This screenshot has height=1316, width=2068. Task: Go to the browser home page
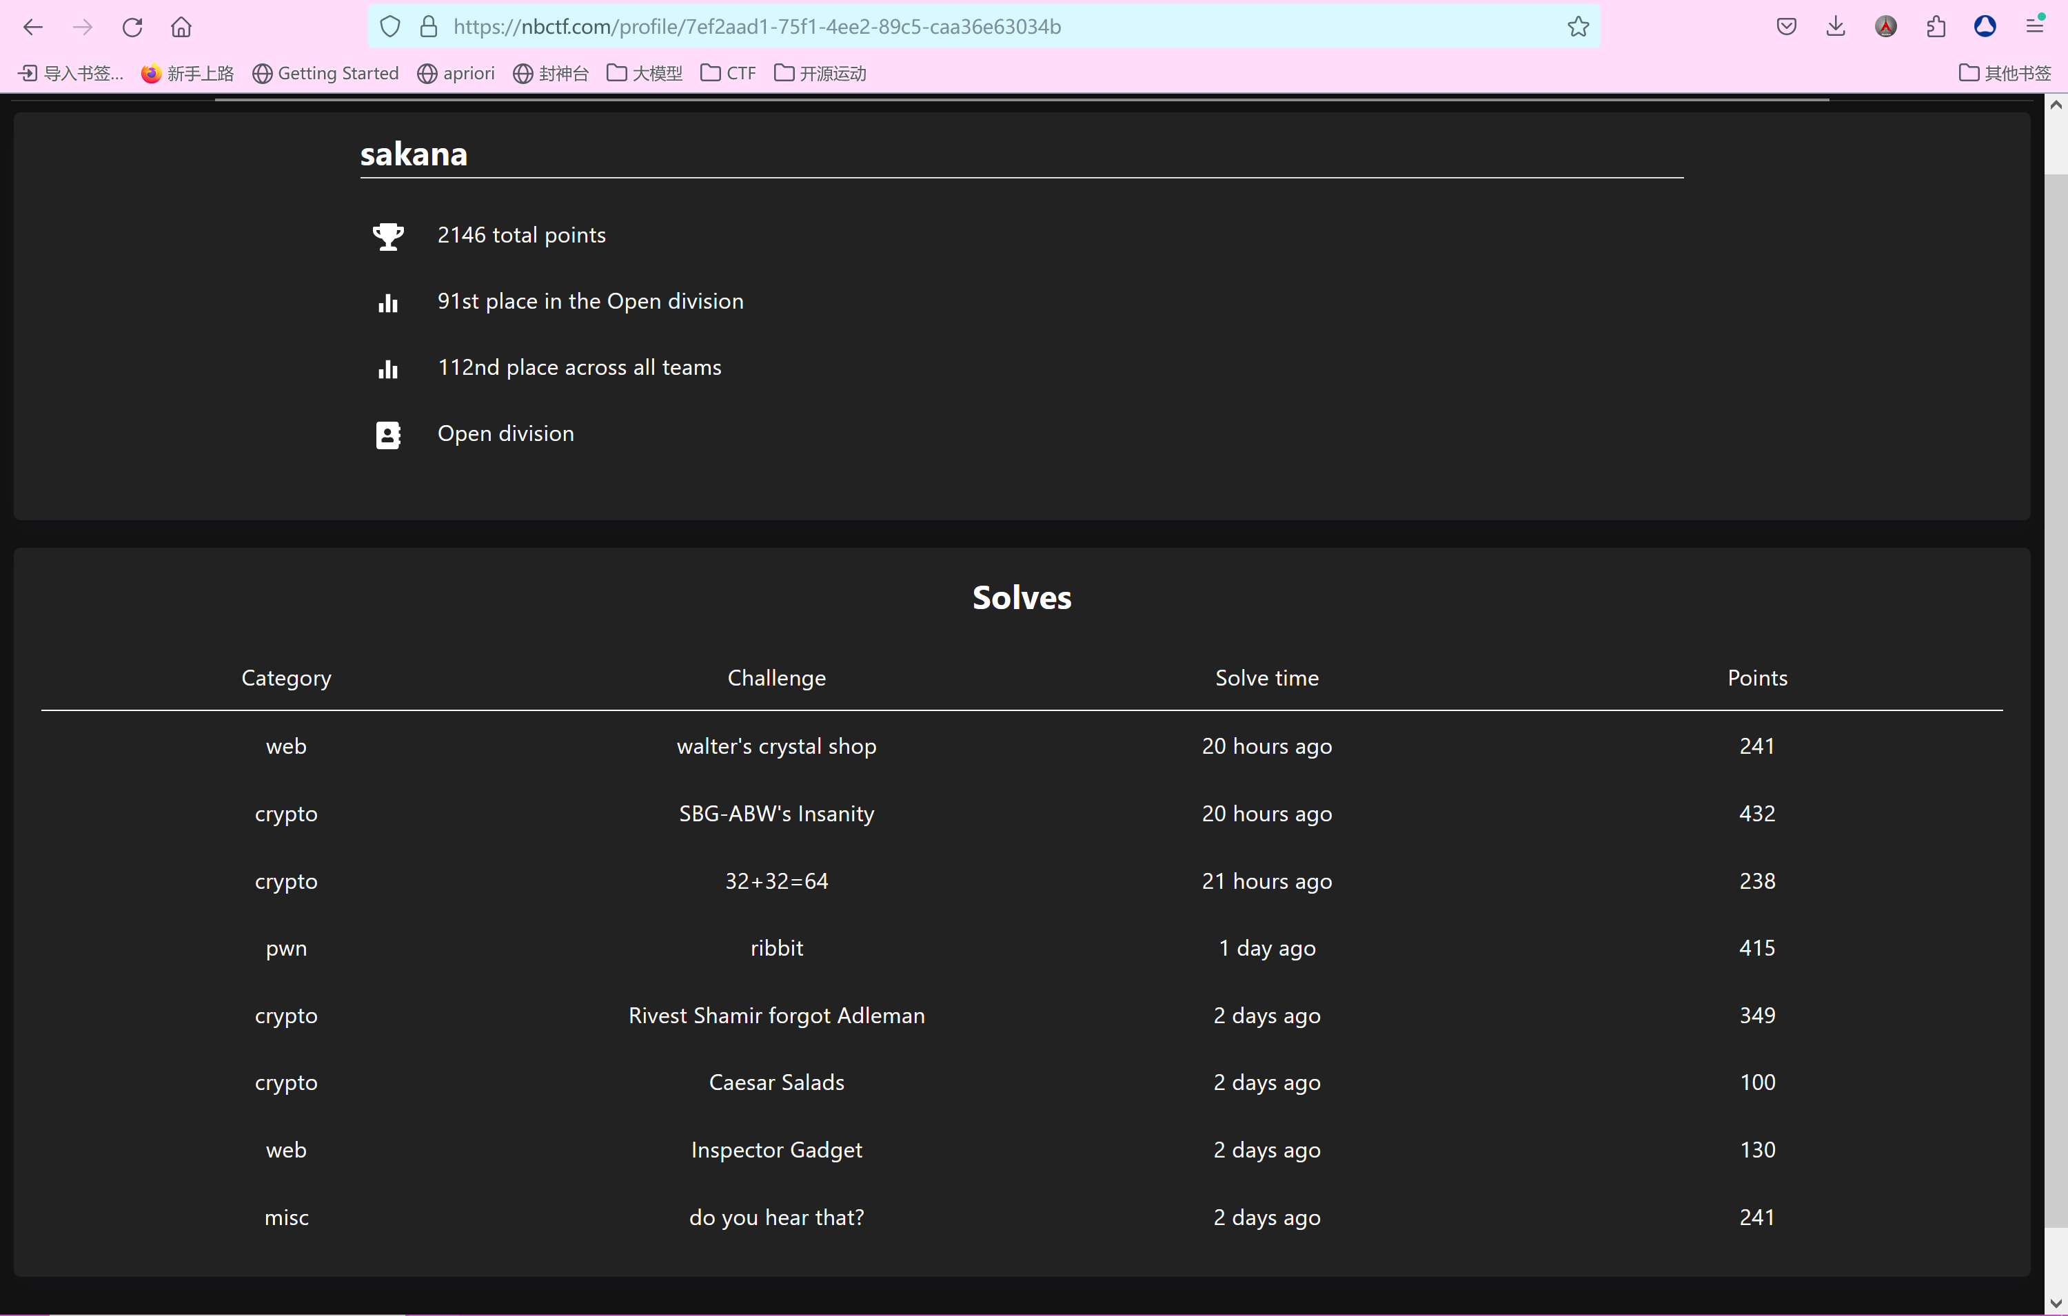[x=181, y=27]
